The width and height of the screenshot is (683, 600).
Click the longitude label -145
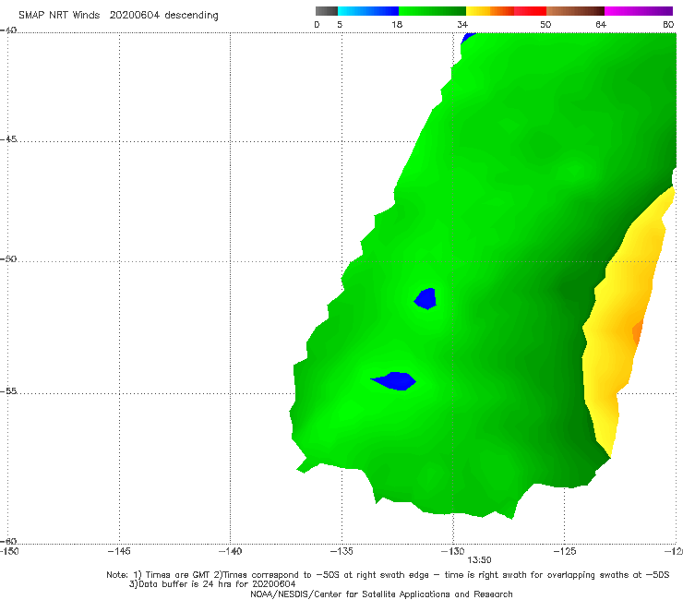point(119,551)
